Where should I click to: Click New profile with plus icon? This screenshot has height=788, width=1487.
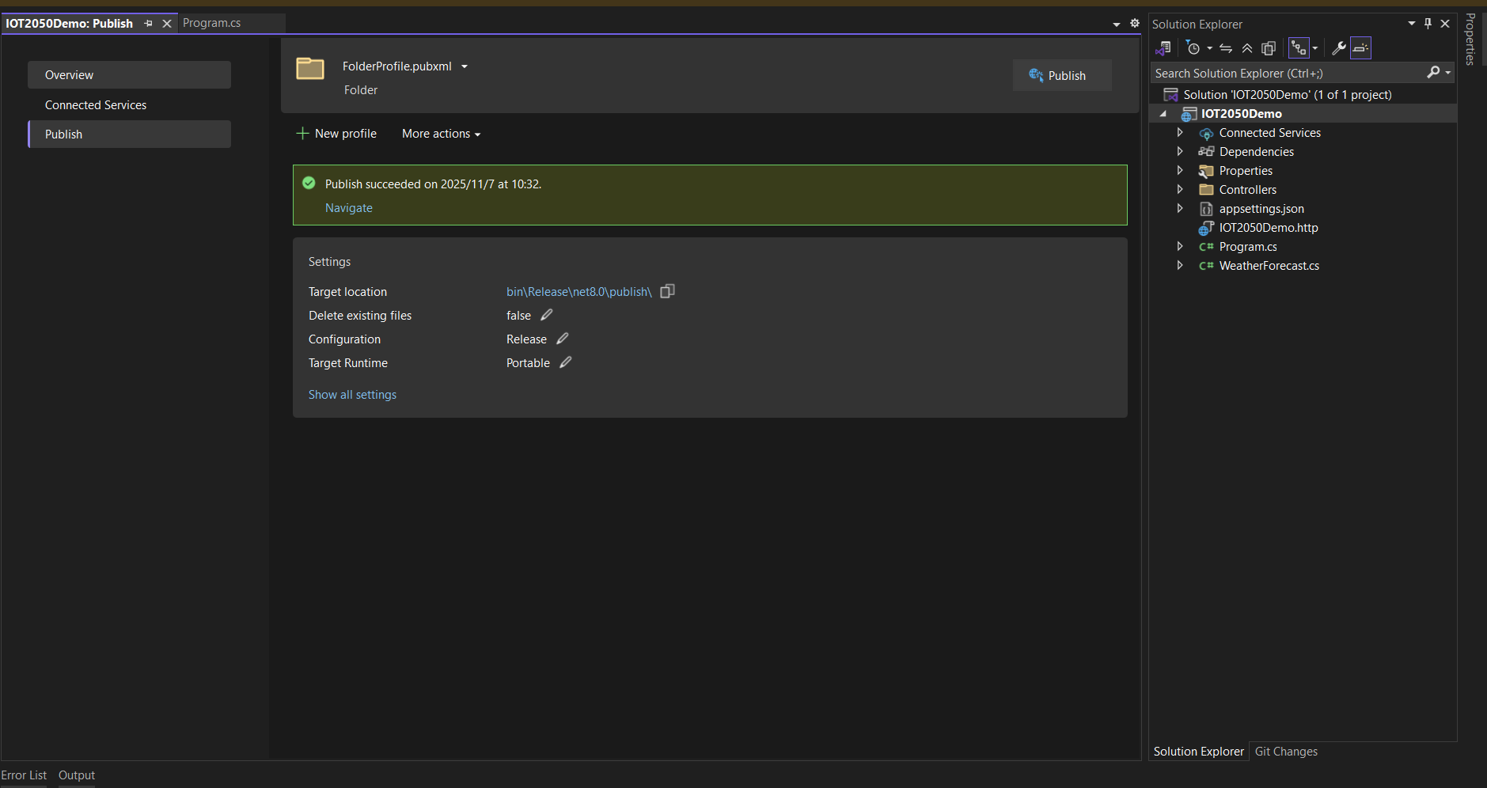(336, 134)
